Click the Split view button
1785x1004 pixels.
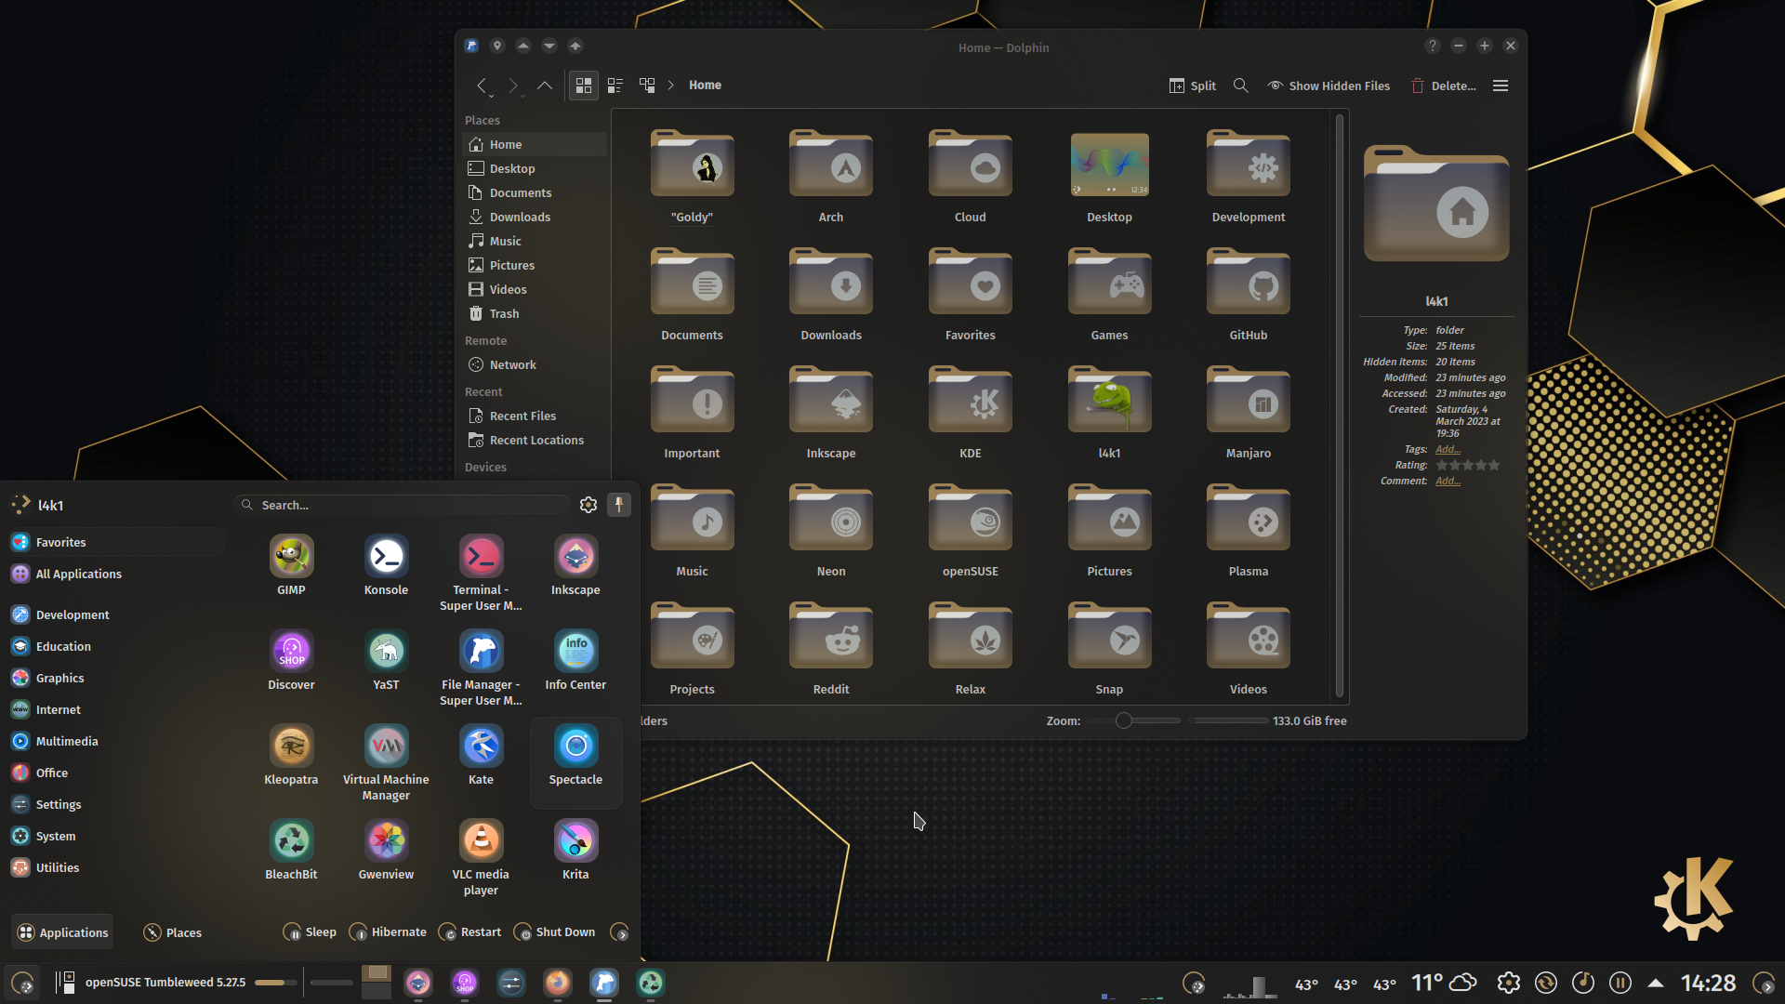1192,86
